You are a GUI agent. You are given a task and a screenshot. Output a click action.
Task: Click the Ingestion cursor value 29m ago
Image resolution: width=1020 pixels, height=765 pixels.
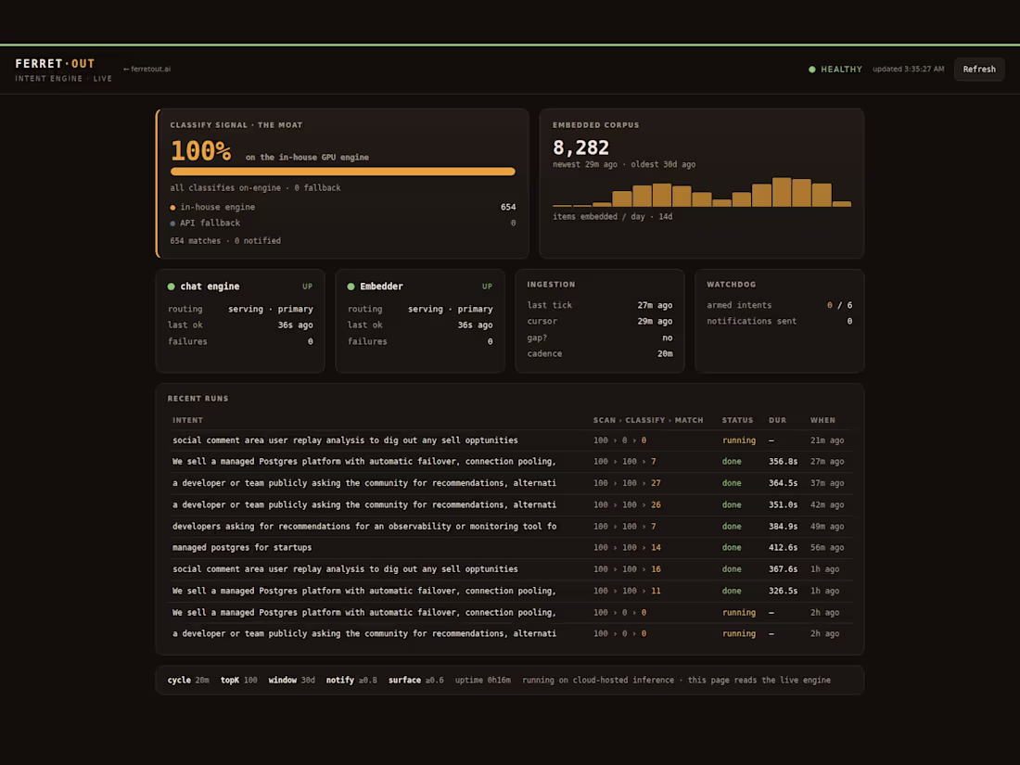click(x=655, y=322)
